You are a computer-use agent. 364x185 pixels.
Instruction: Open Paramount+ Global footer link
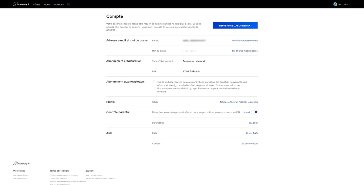pos(21,178)
